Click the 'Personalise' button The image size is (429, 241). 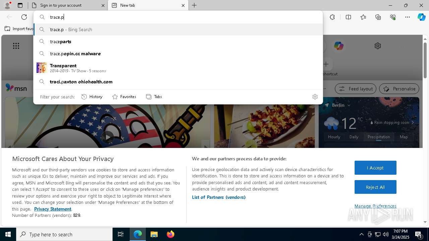tap(399, 89)
